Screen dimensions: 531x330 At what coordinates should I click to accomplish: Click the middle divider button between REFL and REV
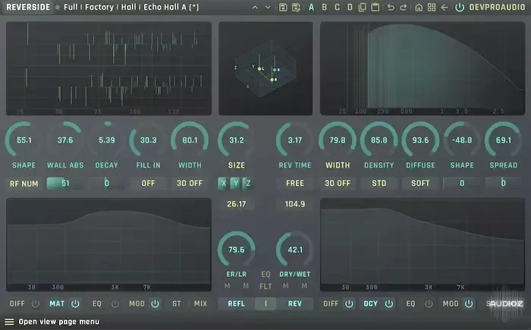tap(265, 303)
